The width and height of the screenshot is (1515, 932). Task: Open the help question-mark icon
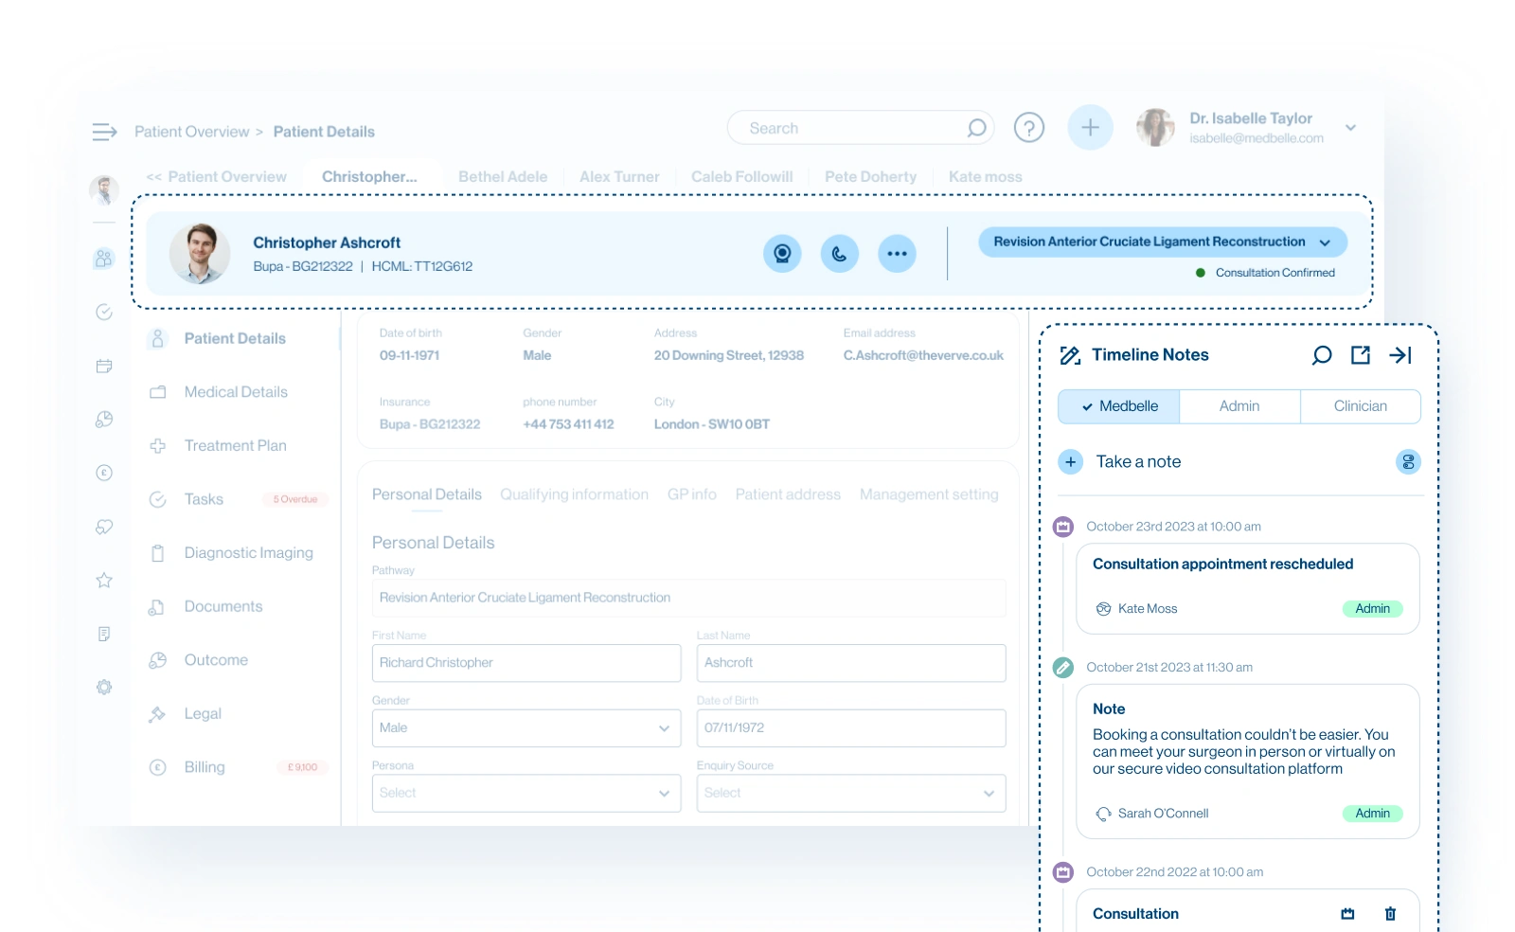pos(1030,127)
